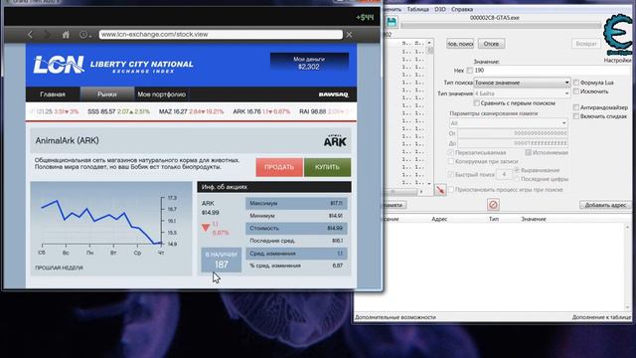Open the Главная tab on LCN site
636x358 pixels.
53,94
